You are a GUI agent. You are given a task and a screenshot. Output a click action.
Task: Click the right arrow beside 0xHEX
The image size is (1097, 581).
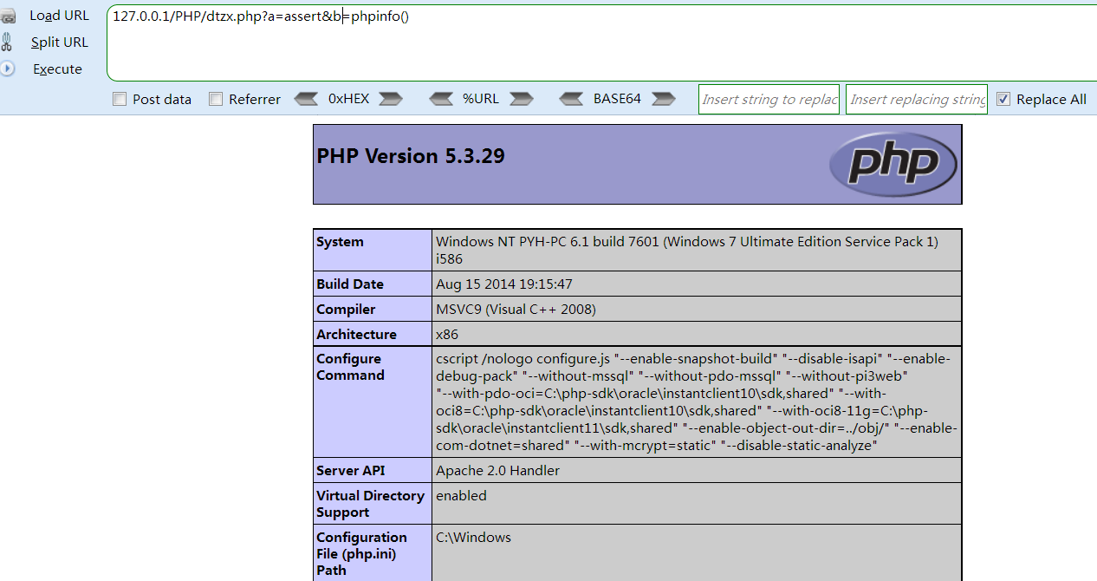click(x=391, y=99)
